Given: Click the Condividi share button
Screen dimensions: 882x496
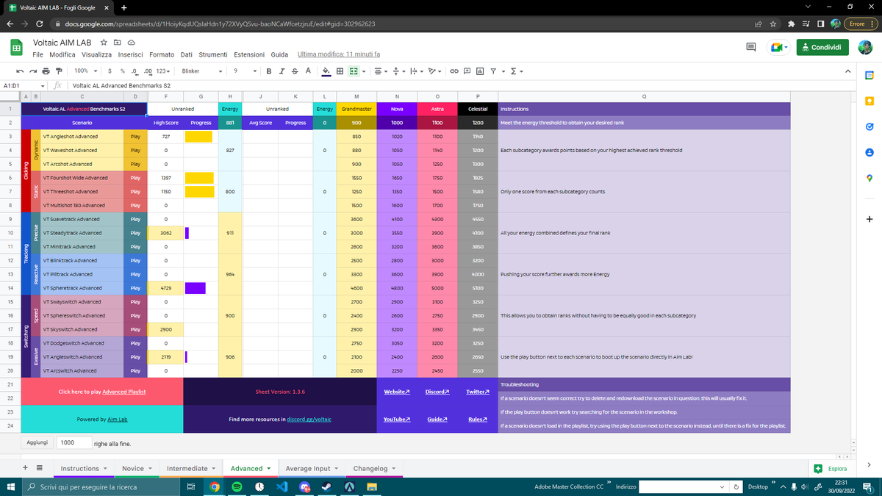Looking at the screenshot, I should click(822, 47).
